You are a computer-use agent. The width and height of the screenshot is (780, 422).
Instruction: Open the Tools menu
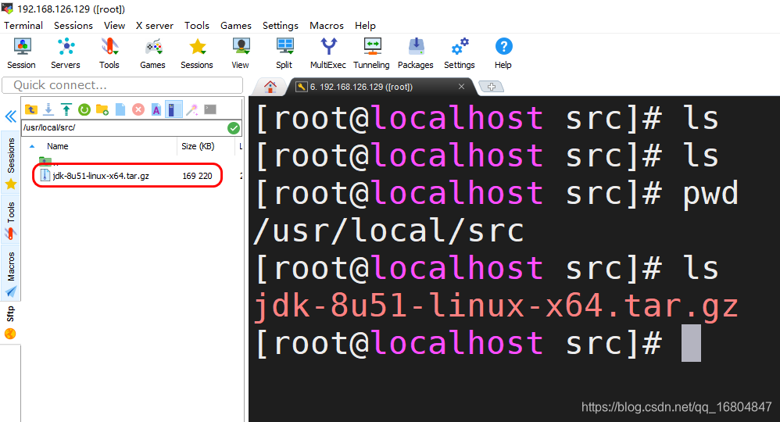[x=197, y=25]
